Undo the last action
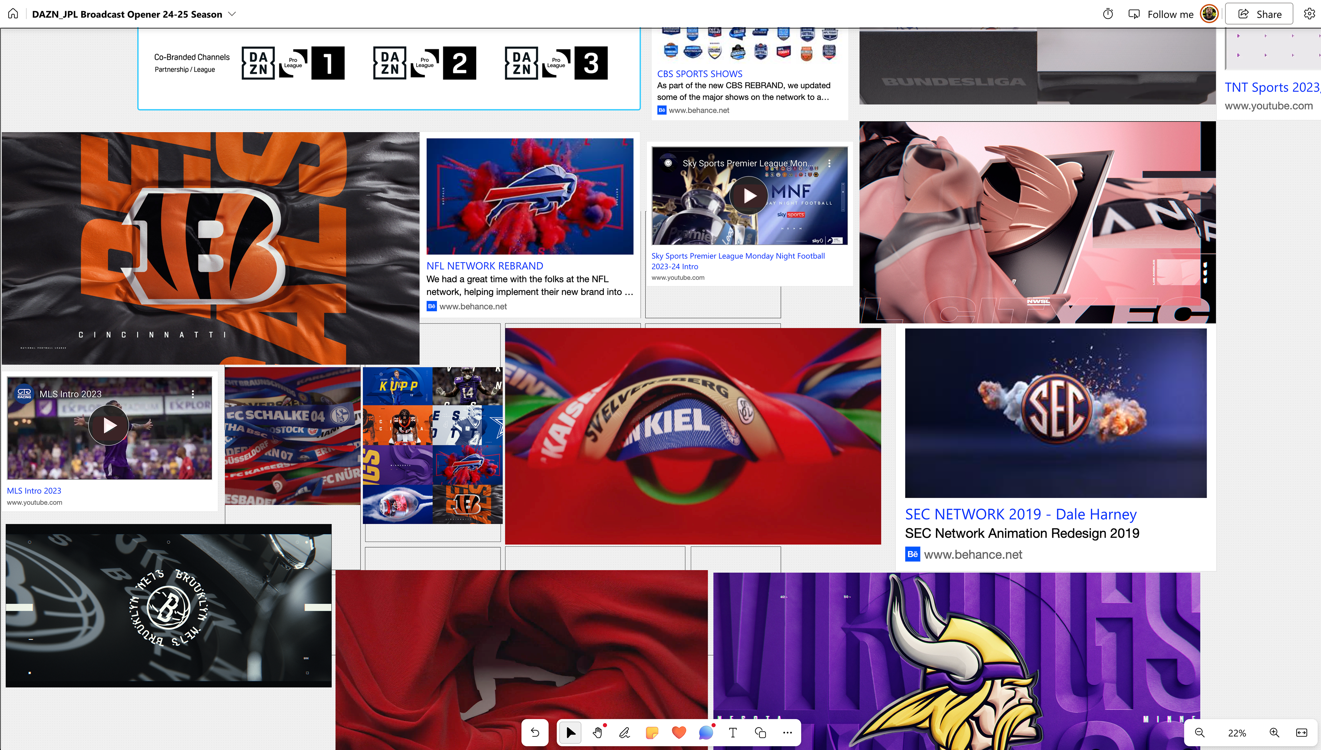Image resolution: width=1321 pixels, height=750 pixels. point(535,732)
